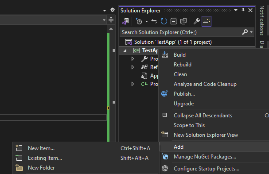Click Sync with Active Document arrows icon

tap(154, 21)
